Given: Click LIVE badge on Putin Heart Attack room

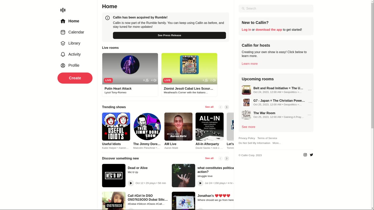Looking at the screenshot, I should click(x=108, y=80).
